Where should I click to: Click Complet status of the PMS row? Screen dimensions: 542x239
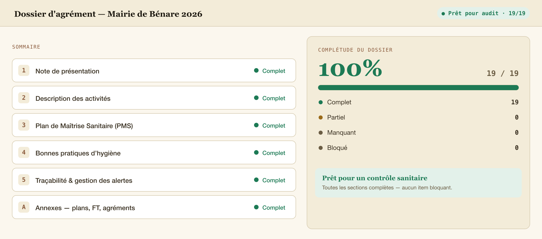(x=269, y=126)
